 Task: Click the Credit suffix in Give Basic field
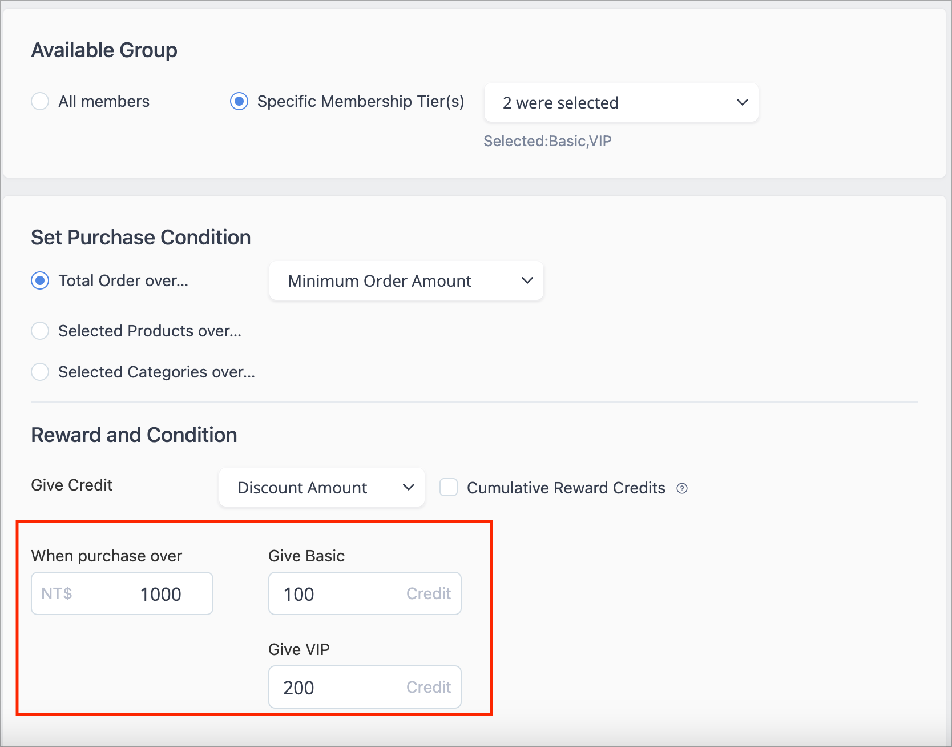click(x=428, y=594)
